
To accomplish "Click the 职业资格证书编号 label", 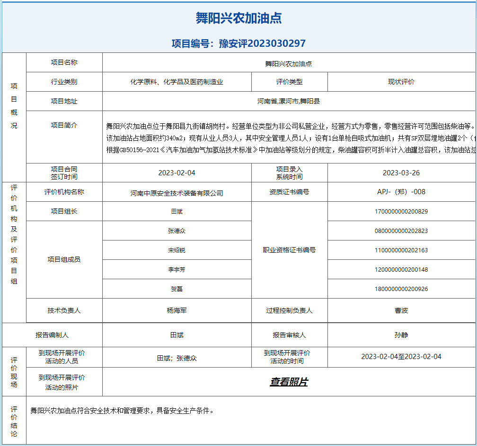I will [x=289, y=250].
